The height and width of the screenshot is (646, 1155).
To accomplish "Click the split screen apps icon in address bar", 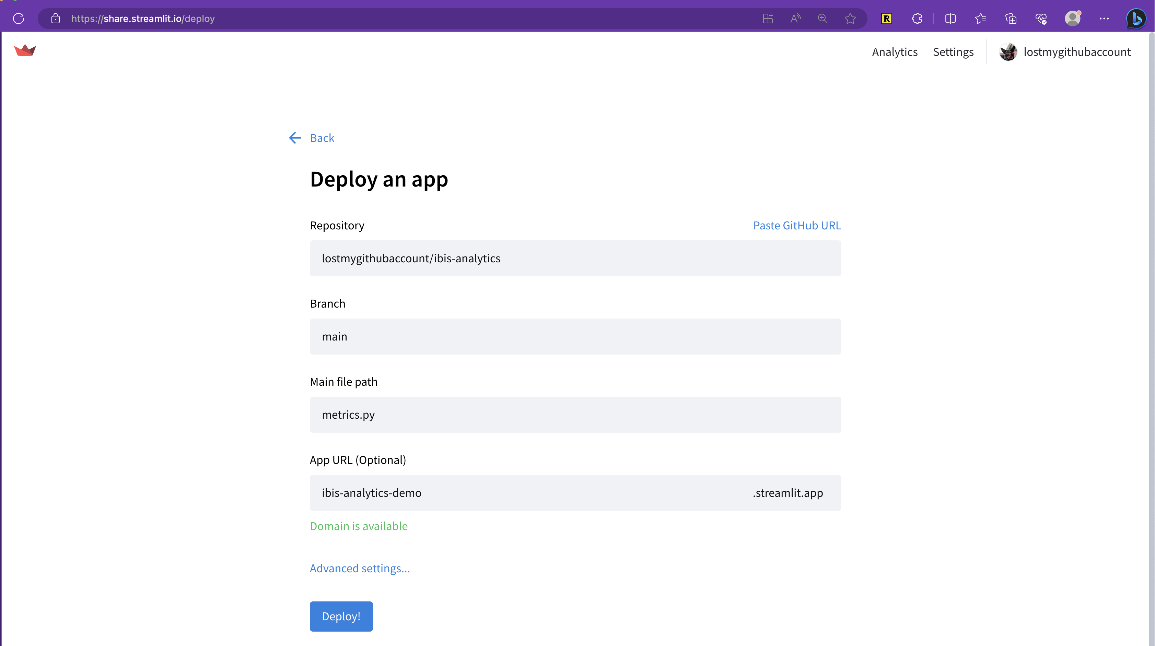I will click(768, 19).
